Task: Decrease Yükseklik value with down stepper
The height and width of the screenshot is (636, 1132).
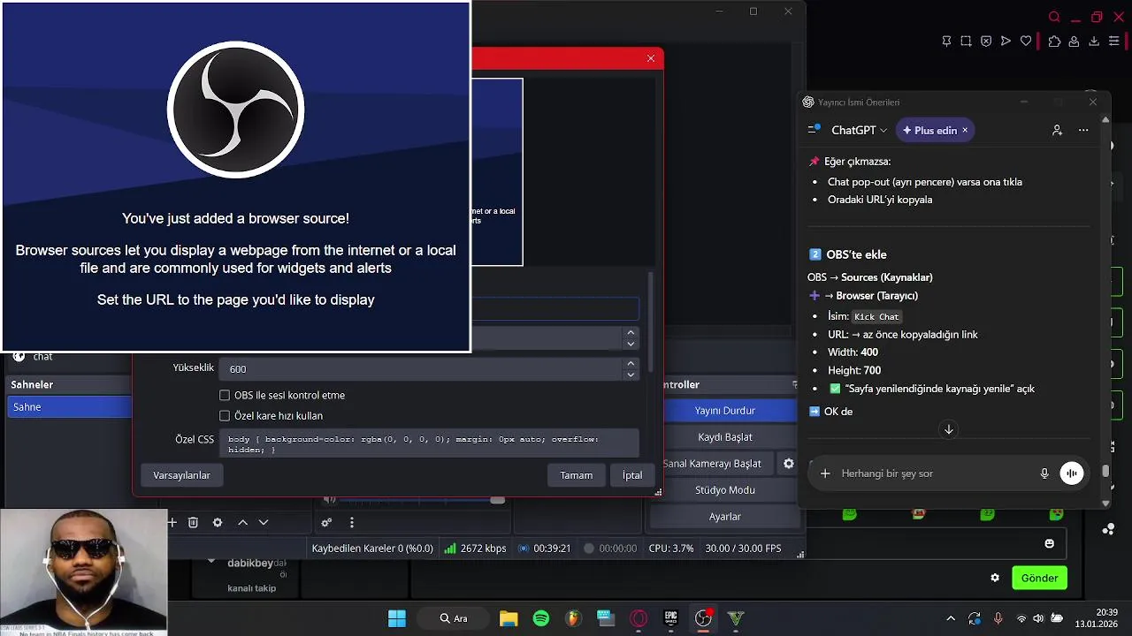Action: point(631,375)
